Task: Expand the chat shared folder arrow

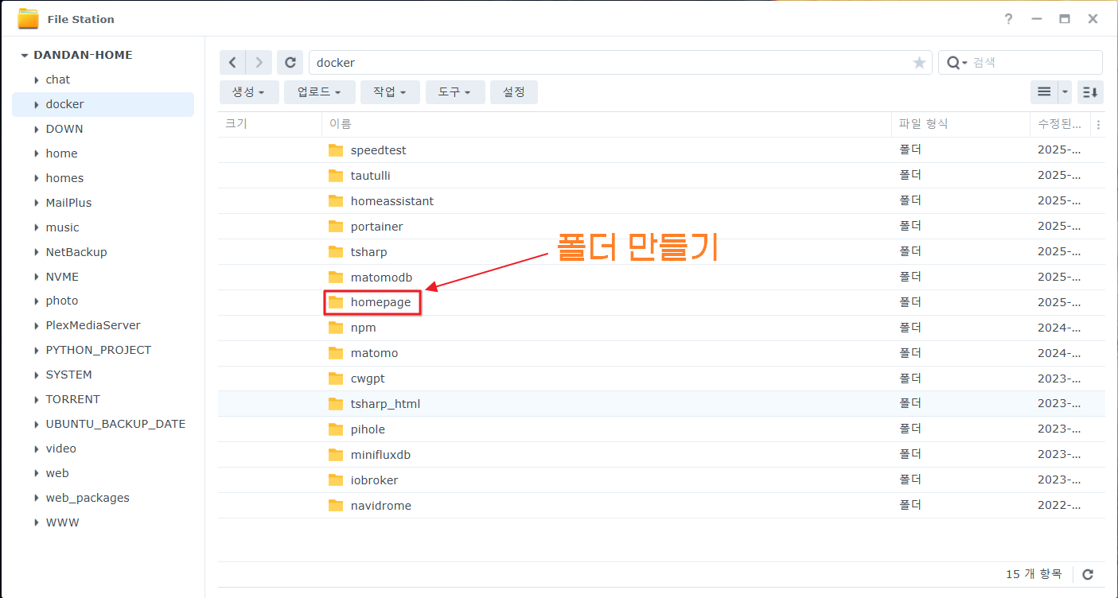Action: [x=37, y=80]
